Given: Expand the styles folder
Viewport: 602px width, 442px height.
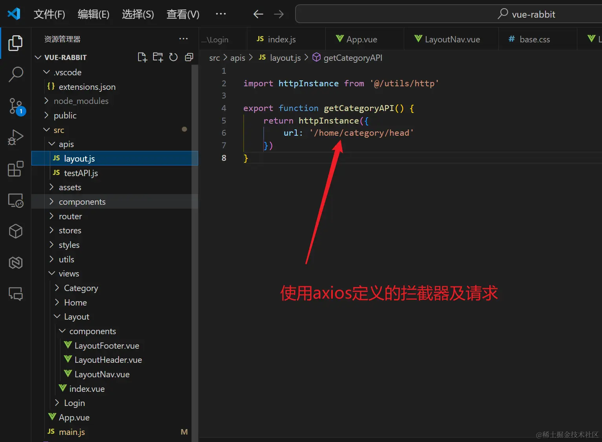Looking at the screenshot, I should (x=51, y=245).
